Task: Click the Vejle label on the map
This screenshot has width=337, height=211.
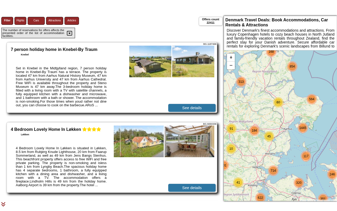Action: [255, 167]
